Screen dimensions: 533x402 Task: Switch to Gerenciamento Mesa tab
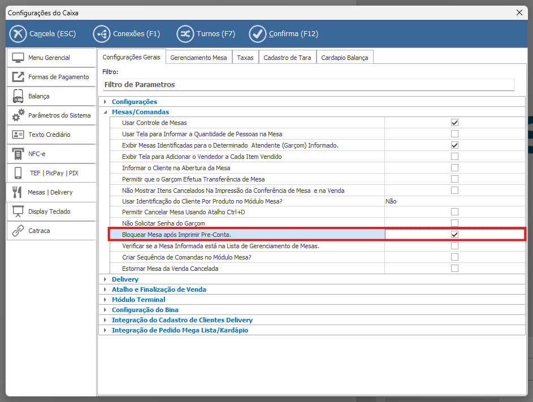coord(198,58)
